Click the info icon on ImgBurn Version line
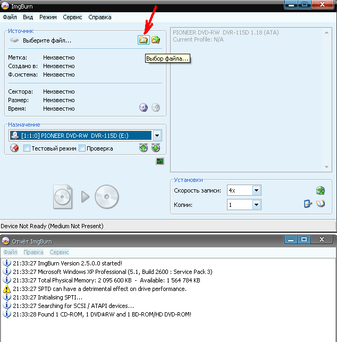 coord(7,263)
